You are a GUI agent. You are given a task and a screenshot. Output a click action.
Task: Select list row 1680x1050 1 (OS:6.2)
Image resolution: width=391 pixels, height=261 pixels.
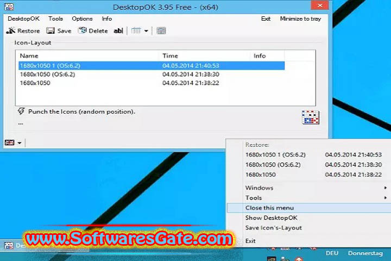152,66
